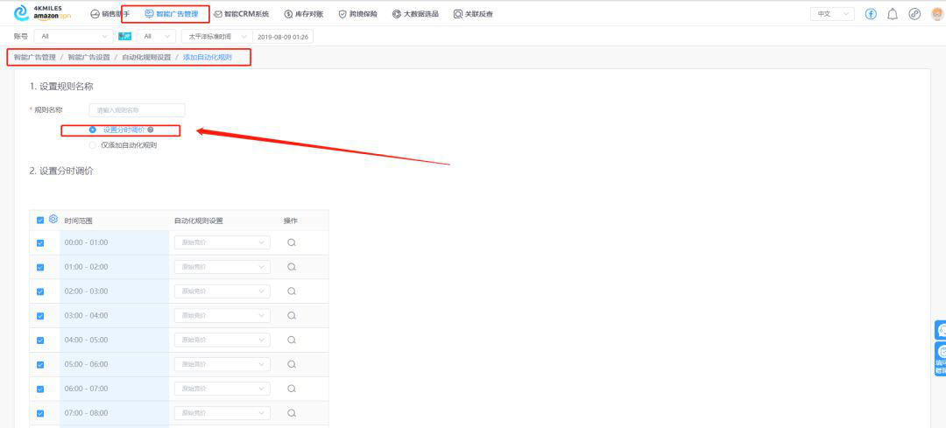Uncheck the 02:00 - 03:00 row checkbox
Image resolution: width=946 pixels, height=428 pixels.
pos(40,291)
